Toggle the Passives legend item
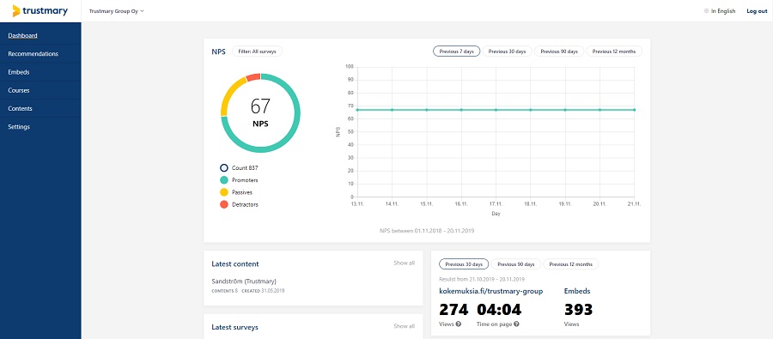773x339 pixels. tap(236, 192)
